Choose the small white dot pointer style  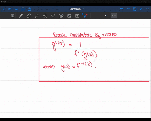tap(106, 16)
